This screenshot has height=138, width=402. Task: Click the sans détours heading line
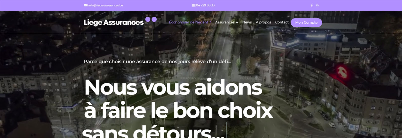[153, 131]
